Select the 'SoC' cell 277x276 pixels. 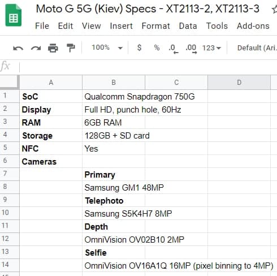point(51,96)
